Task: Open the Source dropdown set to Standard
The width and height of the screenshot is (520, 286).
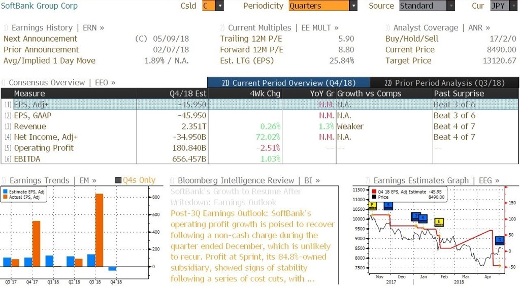Action: (x=427, y=6)
